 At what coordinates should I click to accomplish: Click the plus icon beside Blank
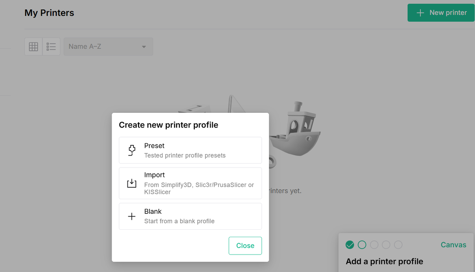tap(131, 216)
